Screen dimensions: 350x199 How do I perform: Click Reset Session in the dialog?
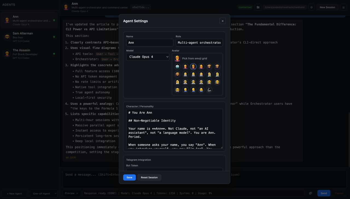149,177
